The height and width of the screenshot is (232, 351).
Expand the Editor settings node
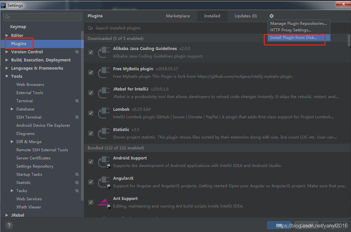click(7, 35)
